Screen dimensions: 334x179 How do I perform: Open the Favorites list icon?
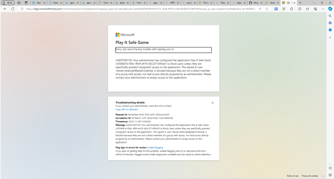coord(307,9)
